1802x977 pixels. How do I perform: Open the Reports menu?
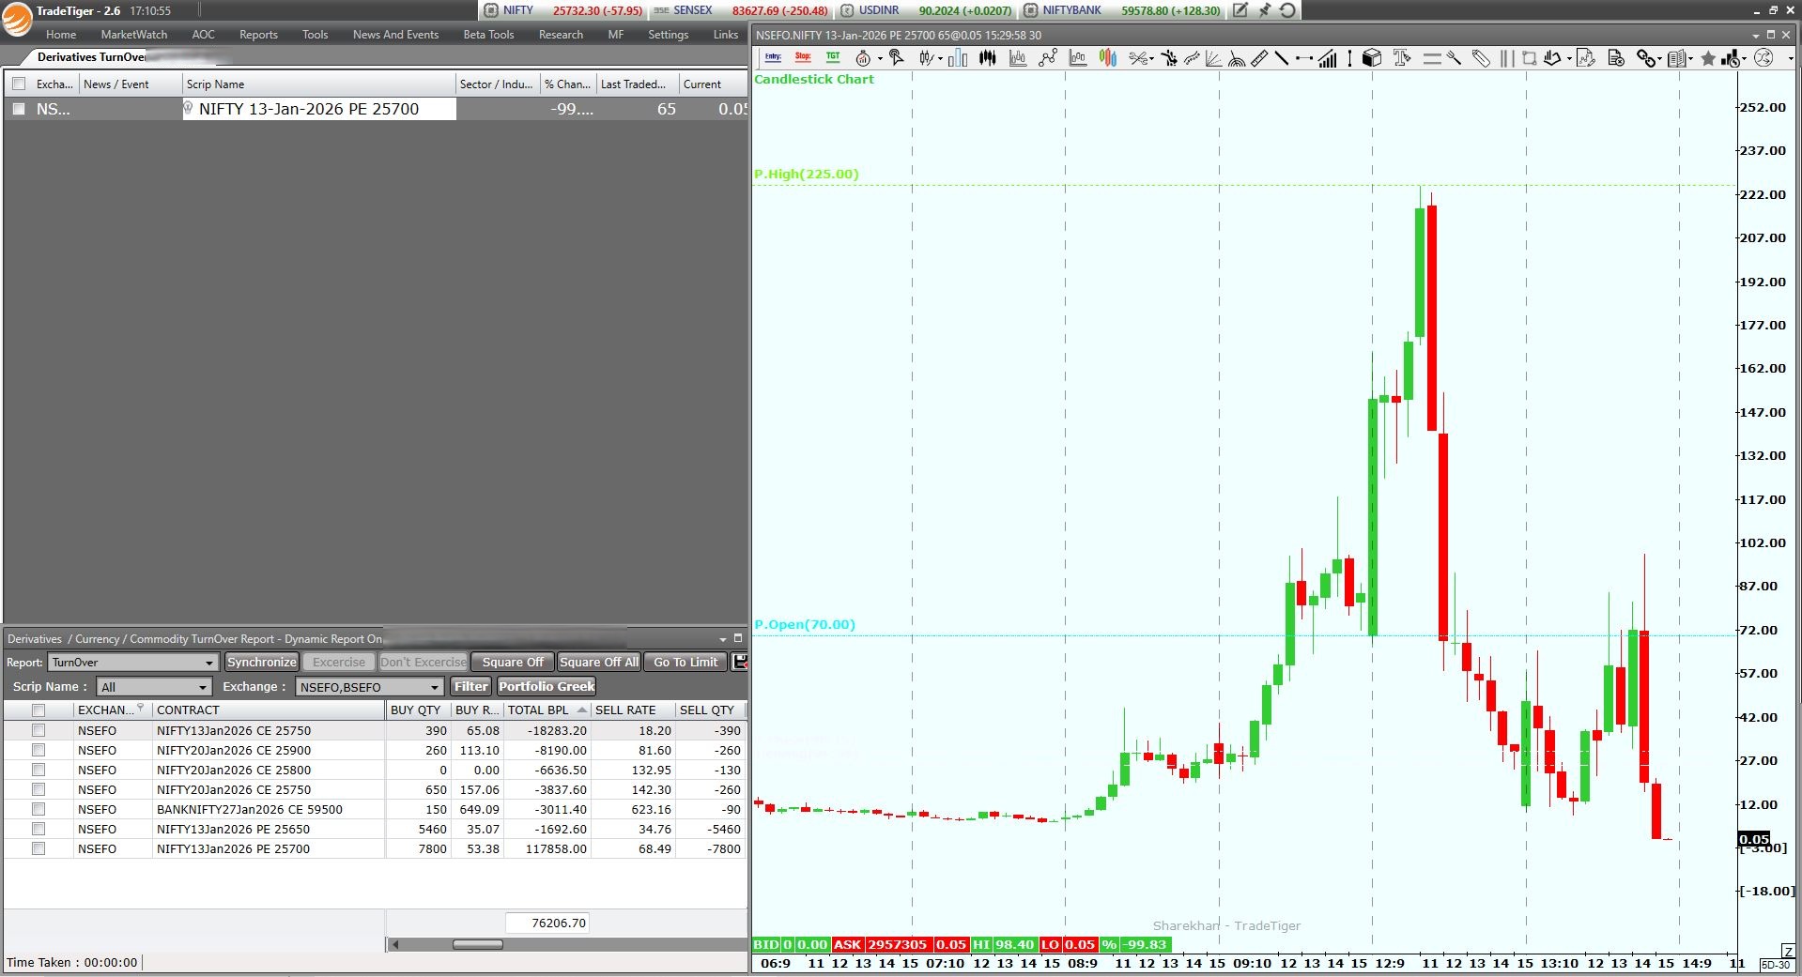coord(258,35)
